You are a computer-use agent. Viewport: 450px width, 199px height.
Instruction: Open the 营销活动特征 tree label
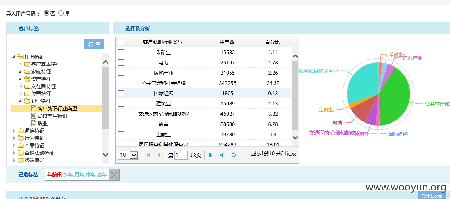coord(39,153)
